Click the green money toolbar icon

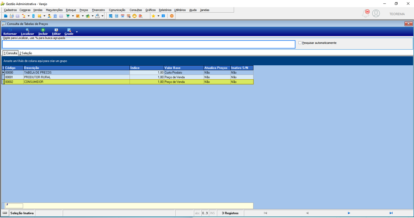88,16
